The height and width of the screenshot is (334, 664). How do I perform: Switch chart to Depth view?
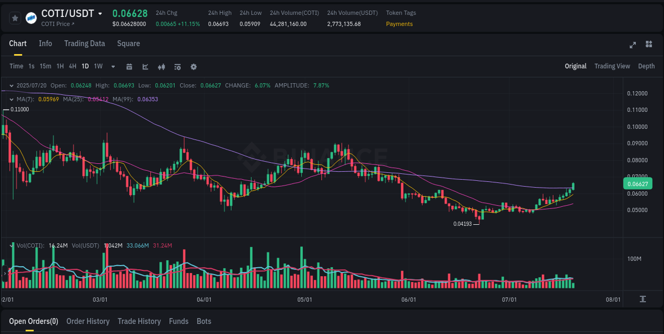646,66
